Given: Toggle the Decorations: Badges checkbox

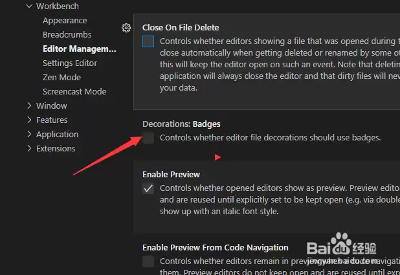Looking at the screenshot, I should coord(148,138).
